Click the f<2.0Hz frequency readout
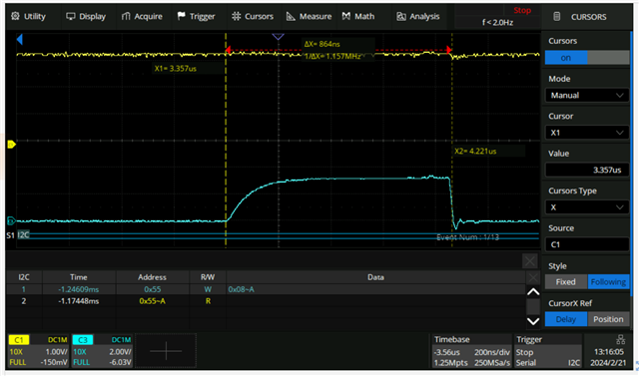Screen dimensions: 639x376 pyautogui.click(x=497, y=23)
